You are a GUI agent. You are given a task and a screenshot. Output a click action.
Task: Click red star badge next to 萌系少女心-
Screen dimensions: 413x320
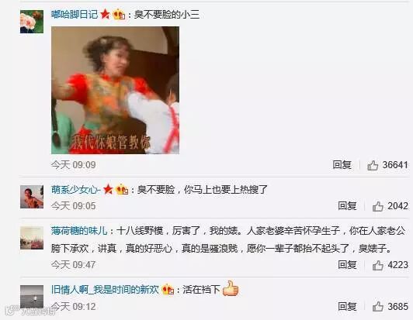pos(108,189)
